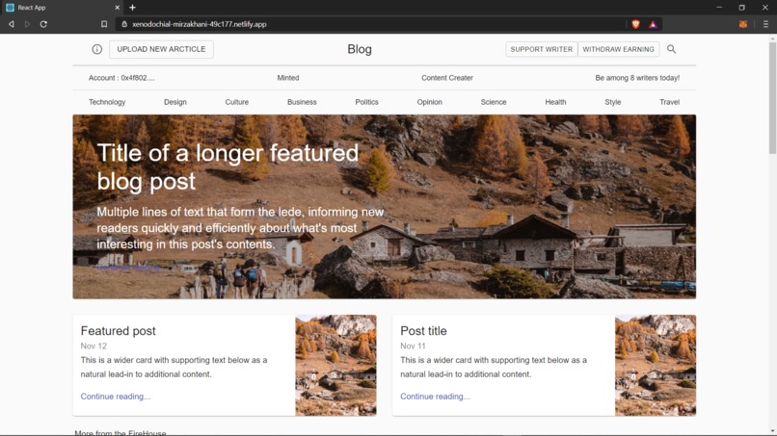Click 'Title of a longer featured blog post' heading
This screenshot has height=436, width=777.
pos(228,167)
